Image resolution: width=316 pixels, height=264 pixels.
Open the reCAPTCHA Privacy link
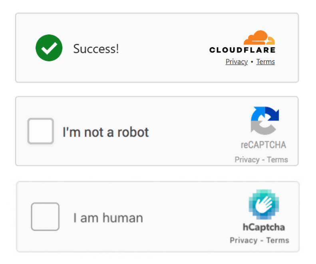[x=247, y=160]
